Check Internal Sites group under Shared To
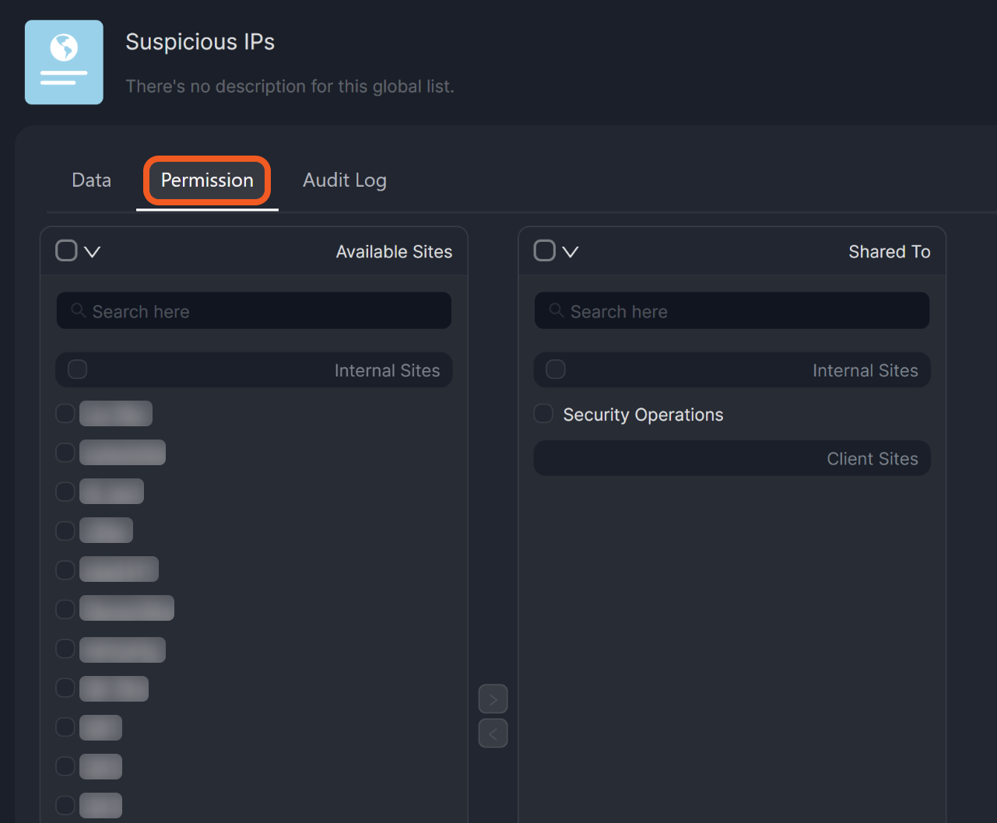 pyautogui.click(x=556, y=369)
